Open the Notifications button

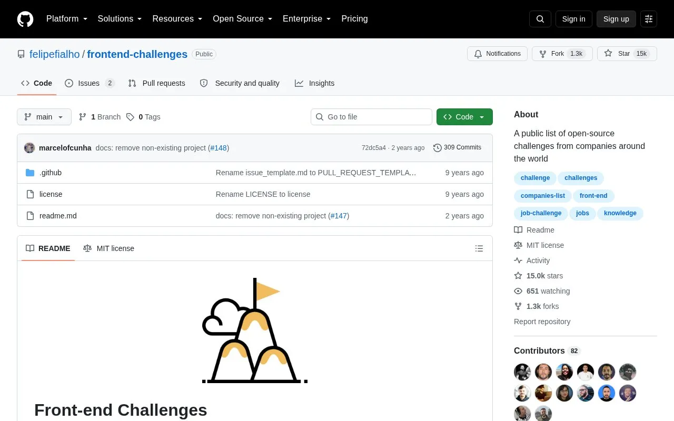point(497,54)
